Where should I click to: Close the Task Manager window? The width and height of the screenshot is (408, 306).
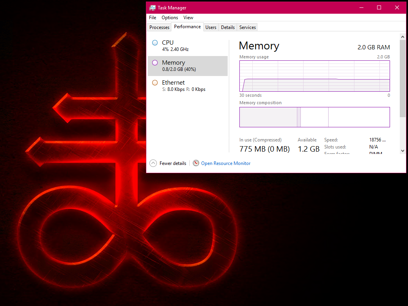tap(397, 7)
